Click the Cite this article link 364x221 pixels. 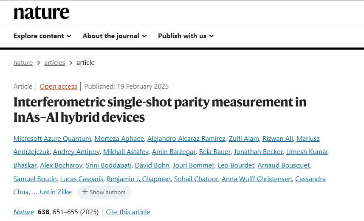[128, 212]
